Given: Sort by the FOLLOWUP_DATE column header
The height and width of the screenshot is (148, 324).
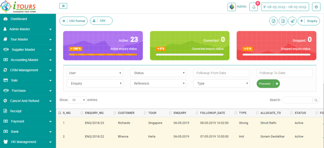Looking at the screenshot, I should (213, 113).
